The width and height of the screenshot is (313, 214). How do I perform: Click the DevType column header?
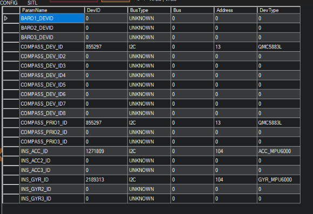pyautogui.click(x=278, y=10)
